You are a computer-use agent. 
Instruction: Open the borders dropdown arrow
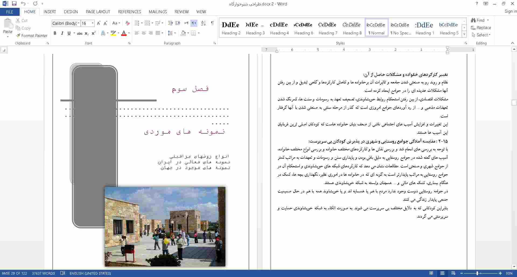[199, 33]
